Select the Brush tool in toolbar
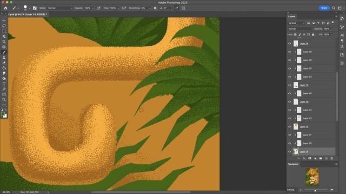This screenshot has height=194, width=346. [4, 52]
